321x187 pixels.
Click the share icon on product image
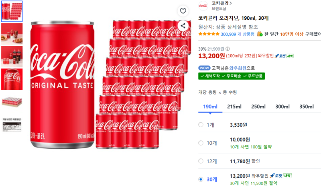pos(183,26)
